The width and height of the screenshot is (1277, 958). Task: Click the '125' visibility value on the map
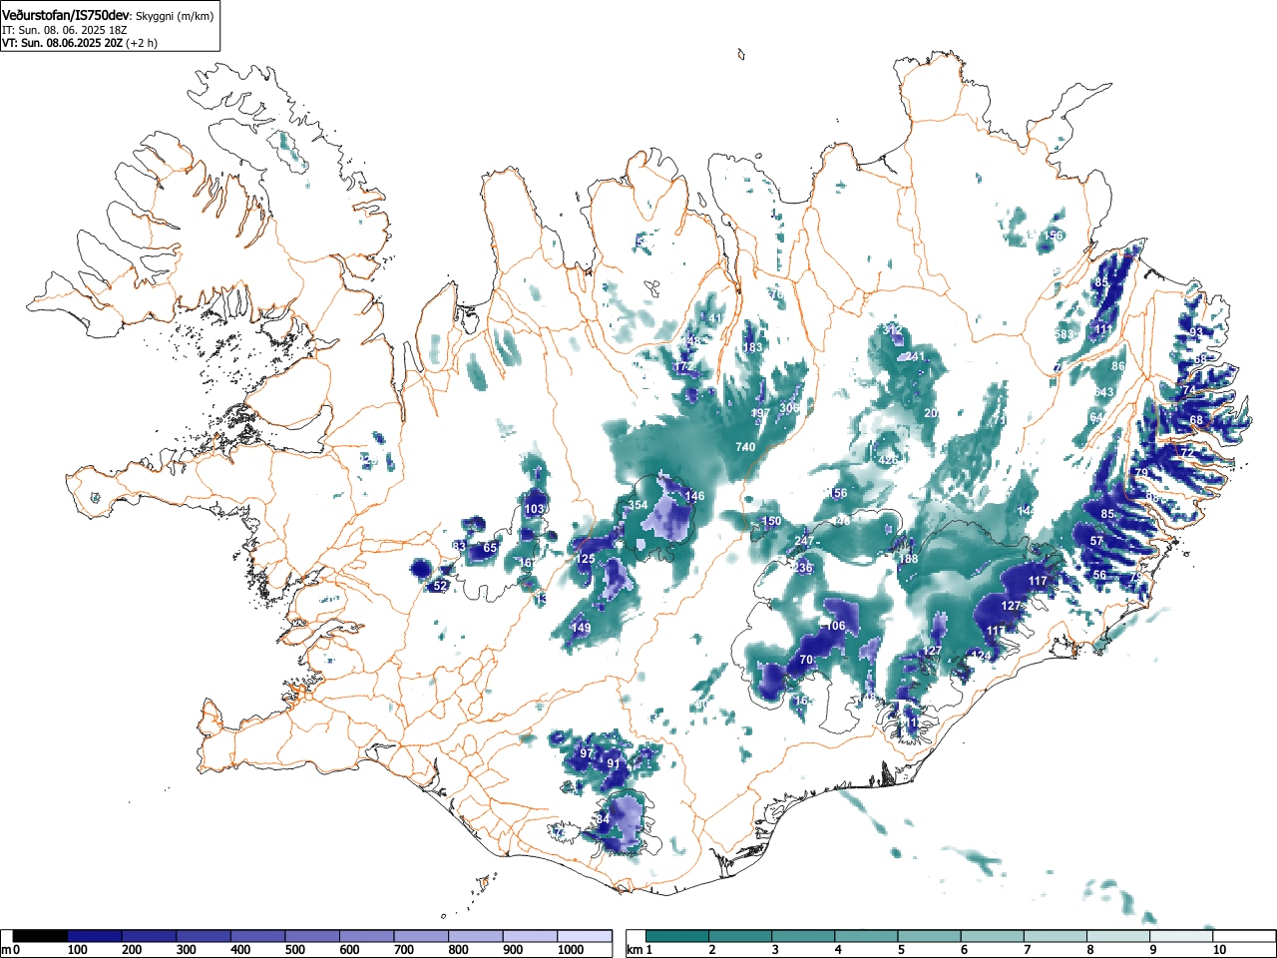click(x=585, y=559)
